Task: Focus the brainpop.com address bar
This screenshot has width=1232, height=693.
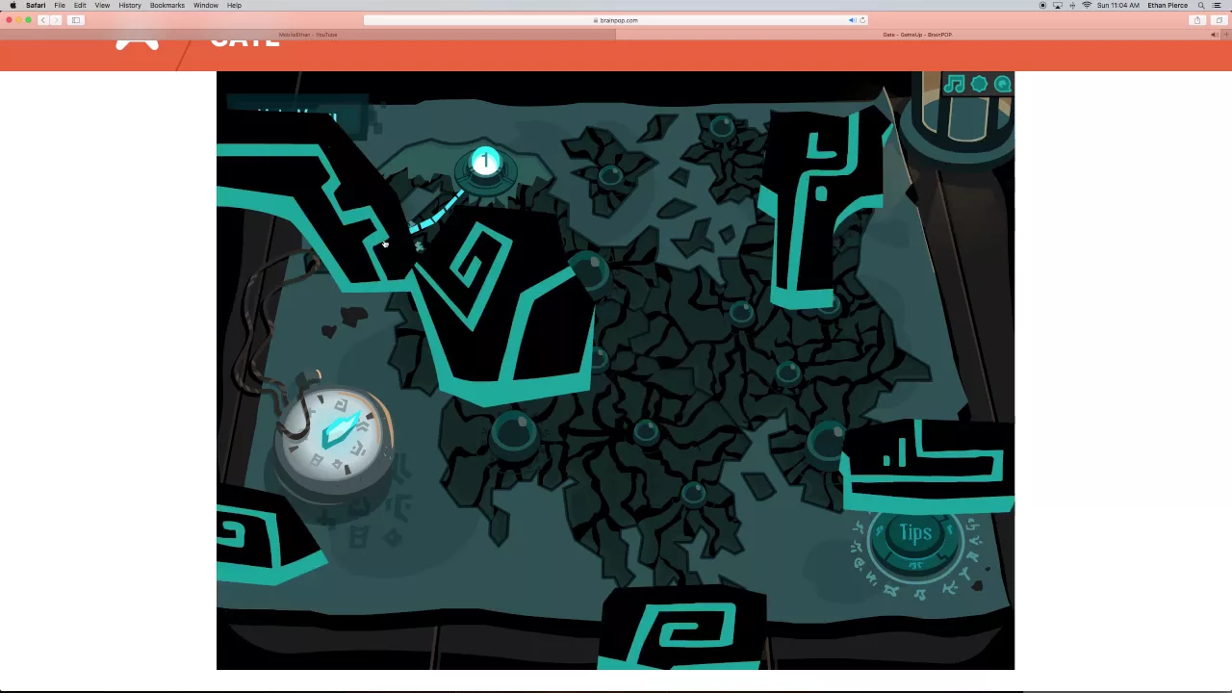Action: 616,20
